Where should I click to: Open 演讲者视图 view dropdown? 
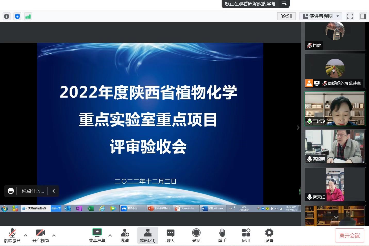[321, 16]
